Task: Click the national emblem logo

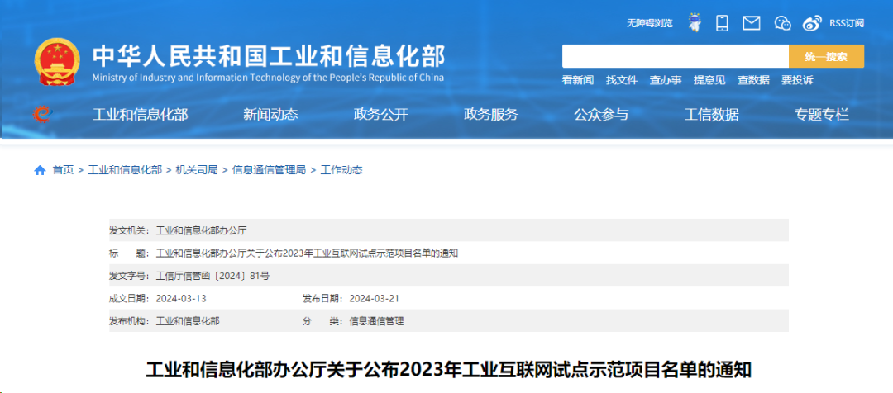Action: click(x=57, y=63)
